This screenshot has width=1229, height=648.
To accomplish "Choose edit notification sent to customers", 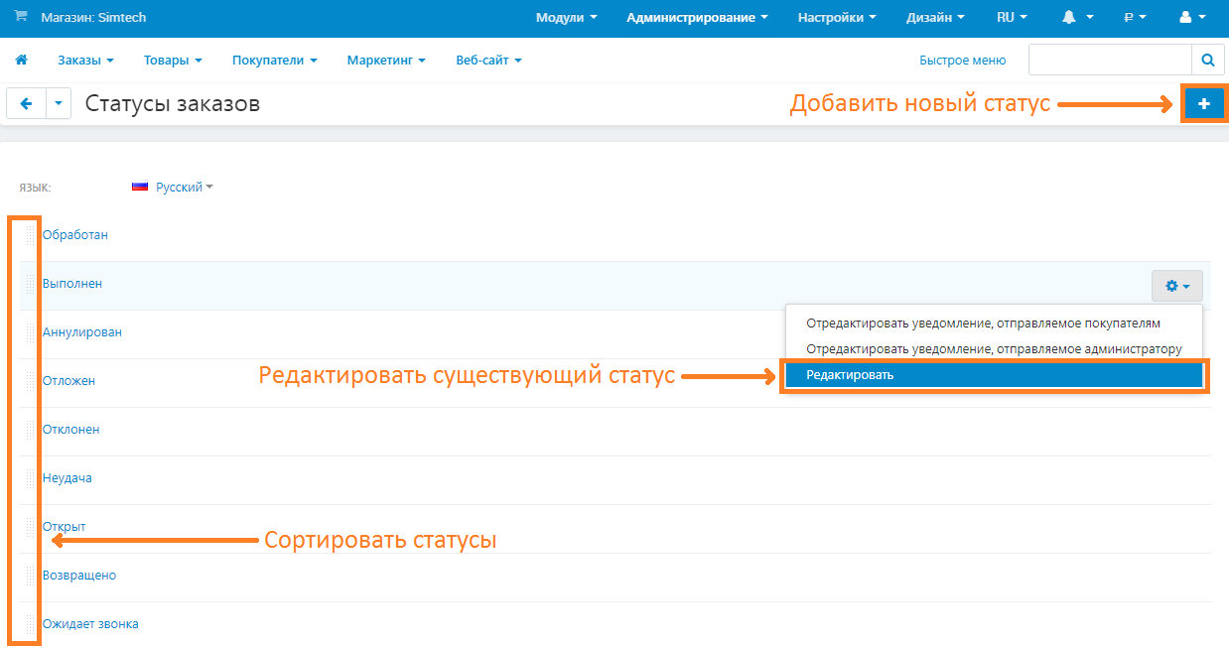I will [x=983, y=324].
